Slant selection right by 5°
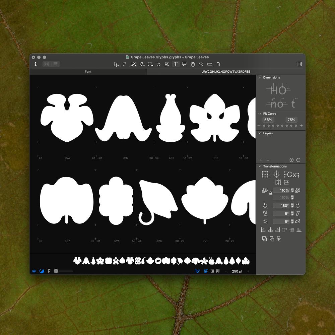Viewport: 335px width, 335px height. [x=297, y=213]
